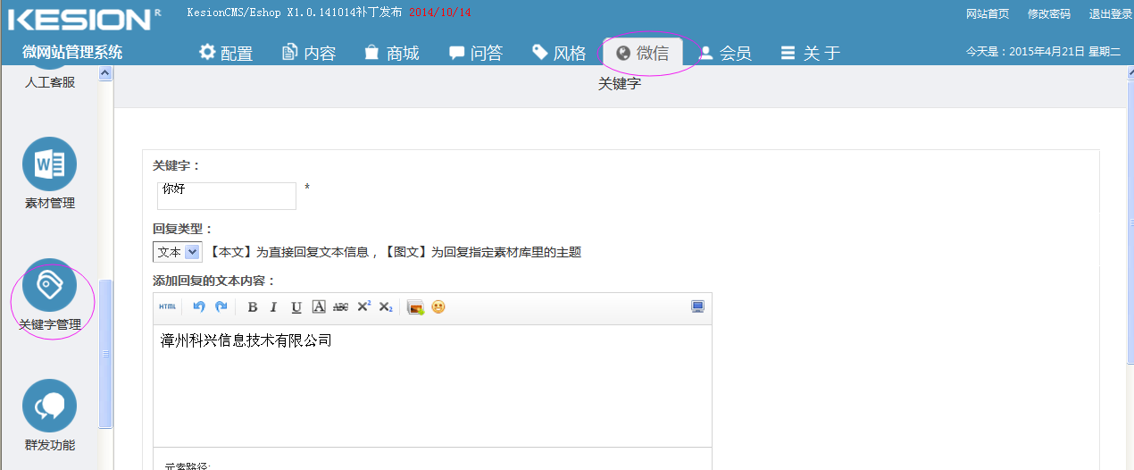
Task: Toggle editor fullscreen mode
Action: coord(698,307)
